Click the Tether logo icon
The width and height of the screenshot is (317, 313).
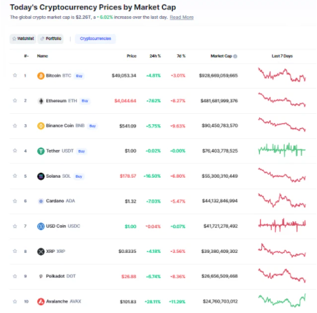[x=41, y=151]
